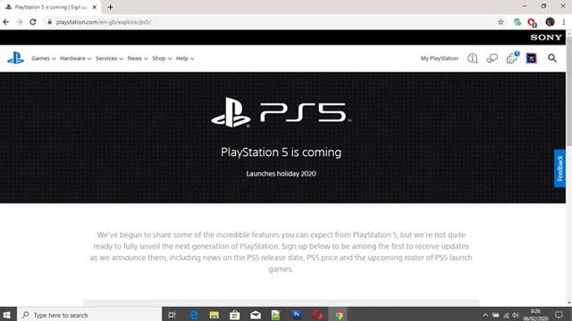Open the Chrome user profile avatar
This screenshot has height=321, width=572.
click(x=550, y=21)
